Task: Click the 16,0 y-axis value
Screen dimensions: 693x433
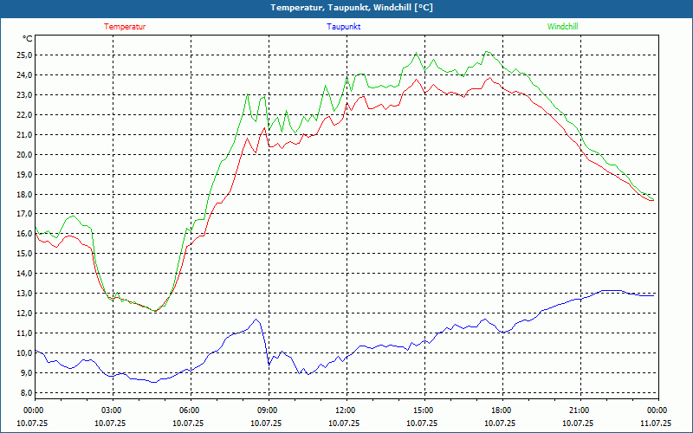Action: point(24,234)
